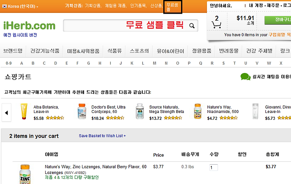
Task: Open Giovanni Leave-In product image
Action: 255,111
